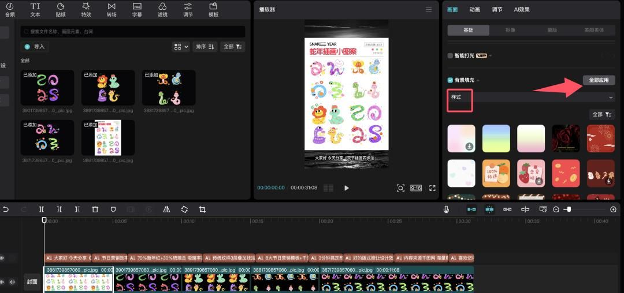This screenshot has width=624, height=293.
Task: Open the 调节 adjustment panel in top toolbar
Action: tap(188, 10)
